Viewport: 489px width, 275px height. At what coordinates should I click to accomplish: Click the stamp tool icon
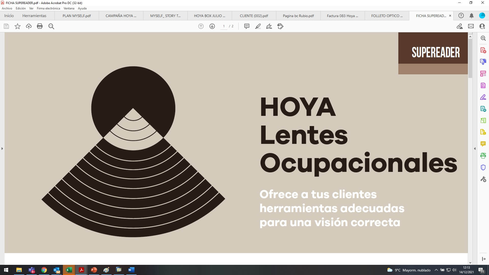[280, 26]
